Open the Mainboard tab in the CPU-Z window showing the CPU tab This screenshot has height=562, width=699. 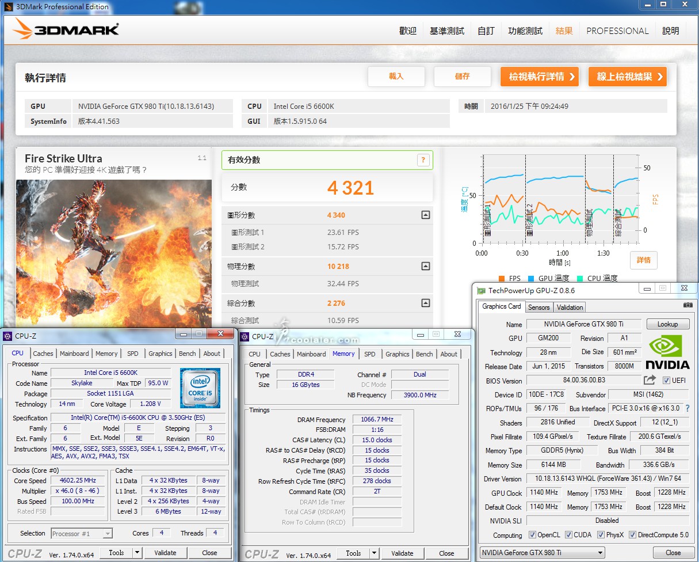[75, 354]
